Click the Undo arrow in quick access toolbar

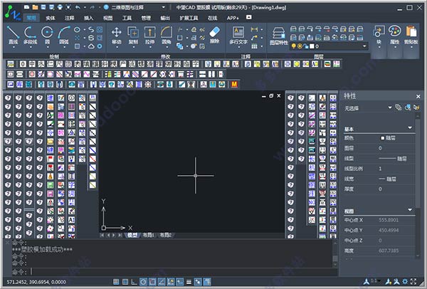point(78,7)
